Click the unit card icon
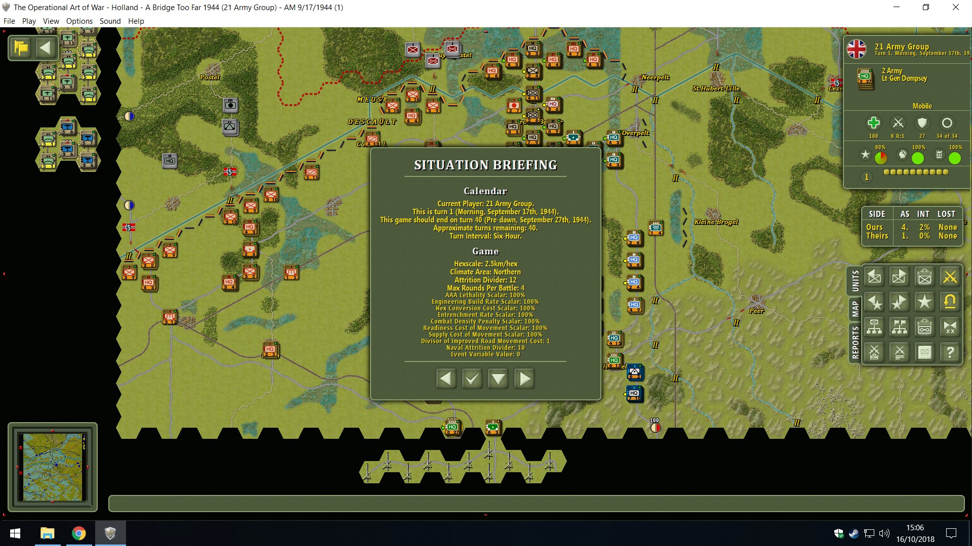The height and width of the screenshot is (546, 972). click(925, 352)
